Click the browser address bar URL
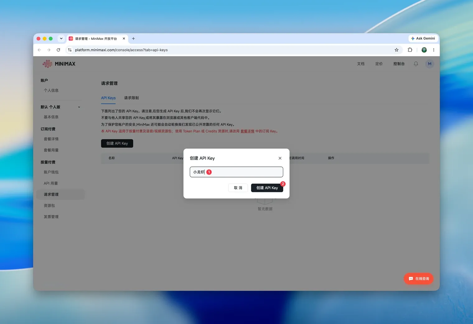The width and height of the screenshot is (473, 324). [121, 50]
